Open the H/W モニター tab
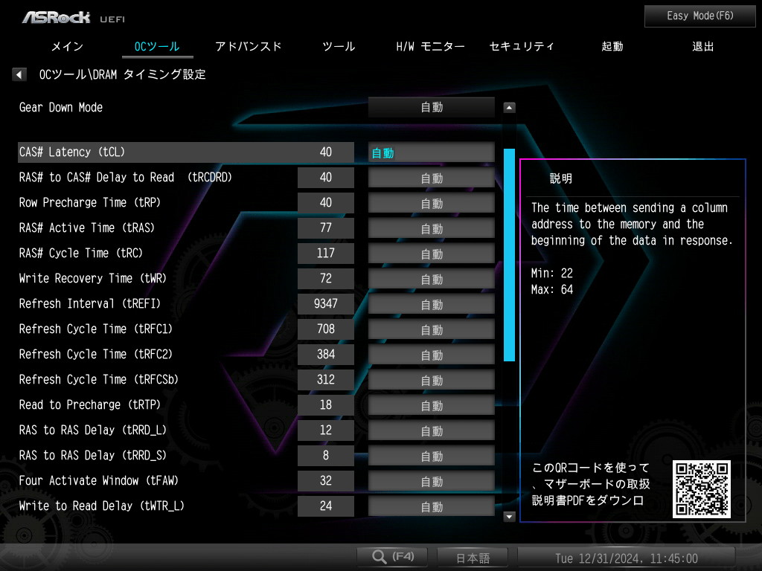 tap(430, 47)
